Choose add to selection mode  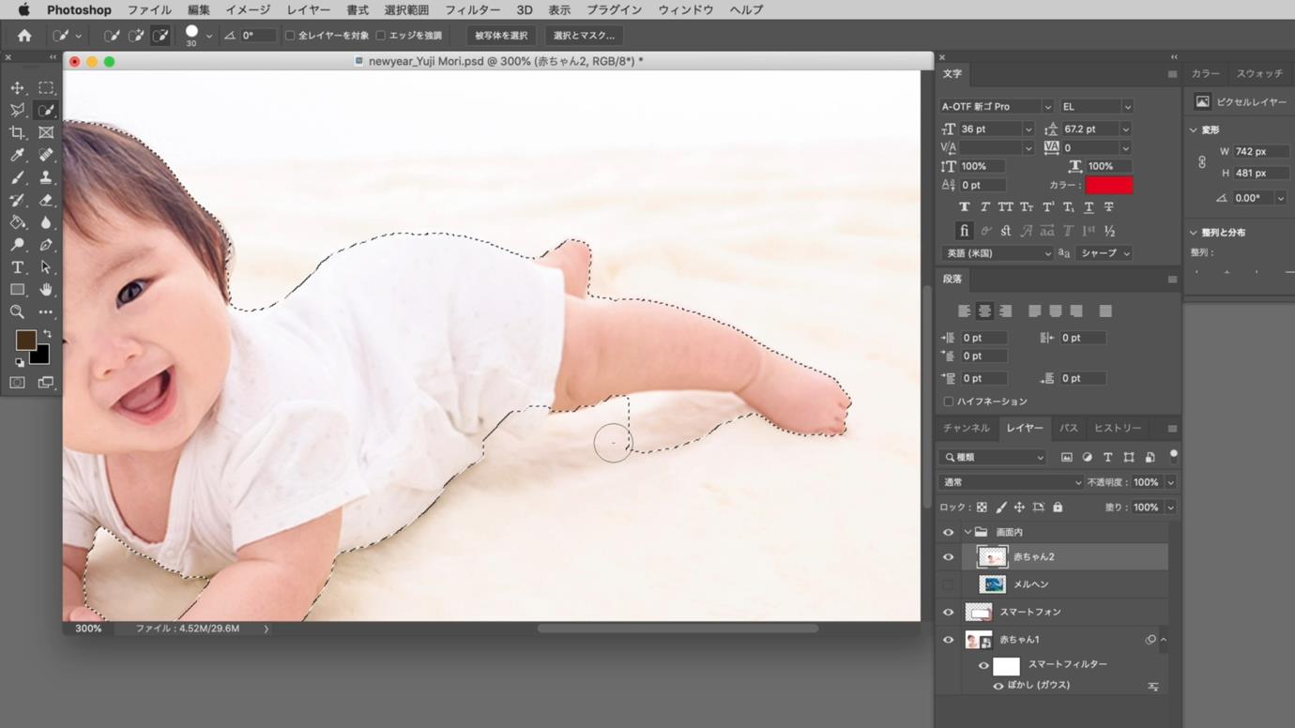pos(137,36)
